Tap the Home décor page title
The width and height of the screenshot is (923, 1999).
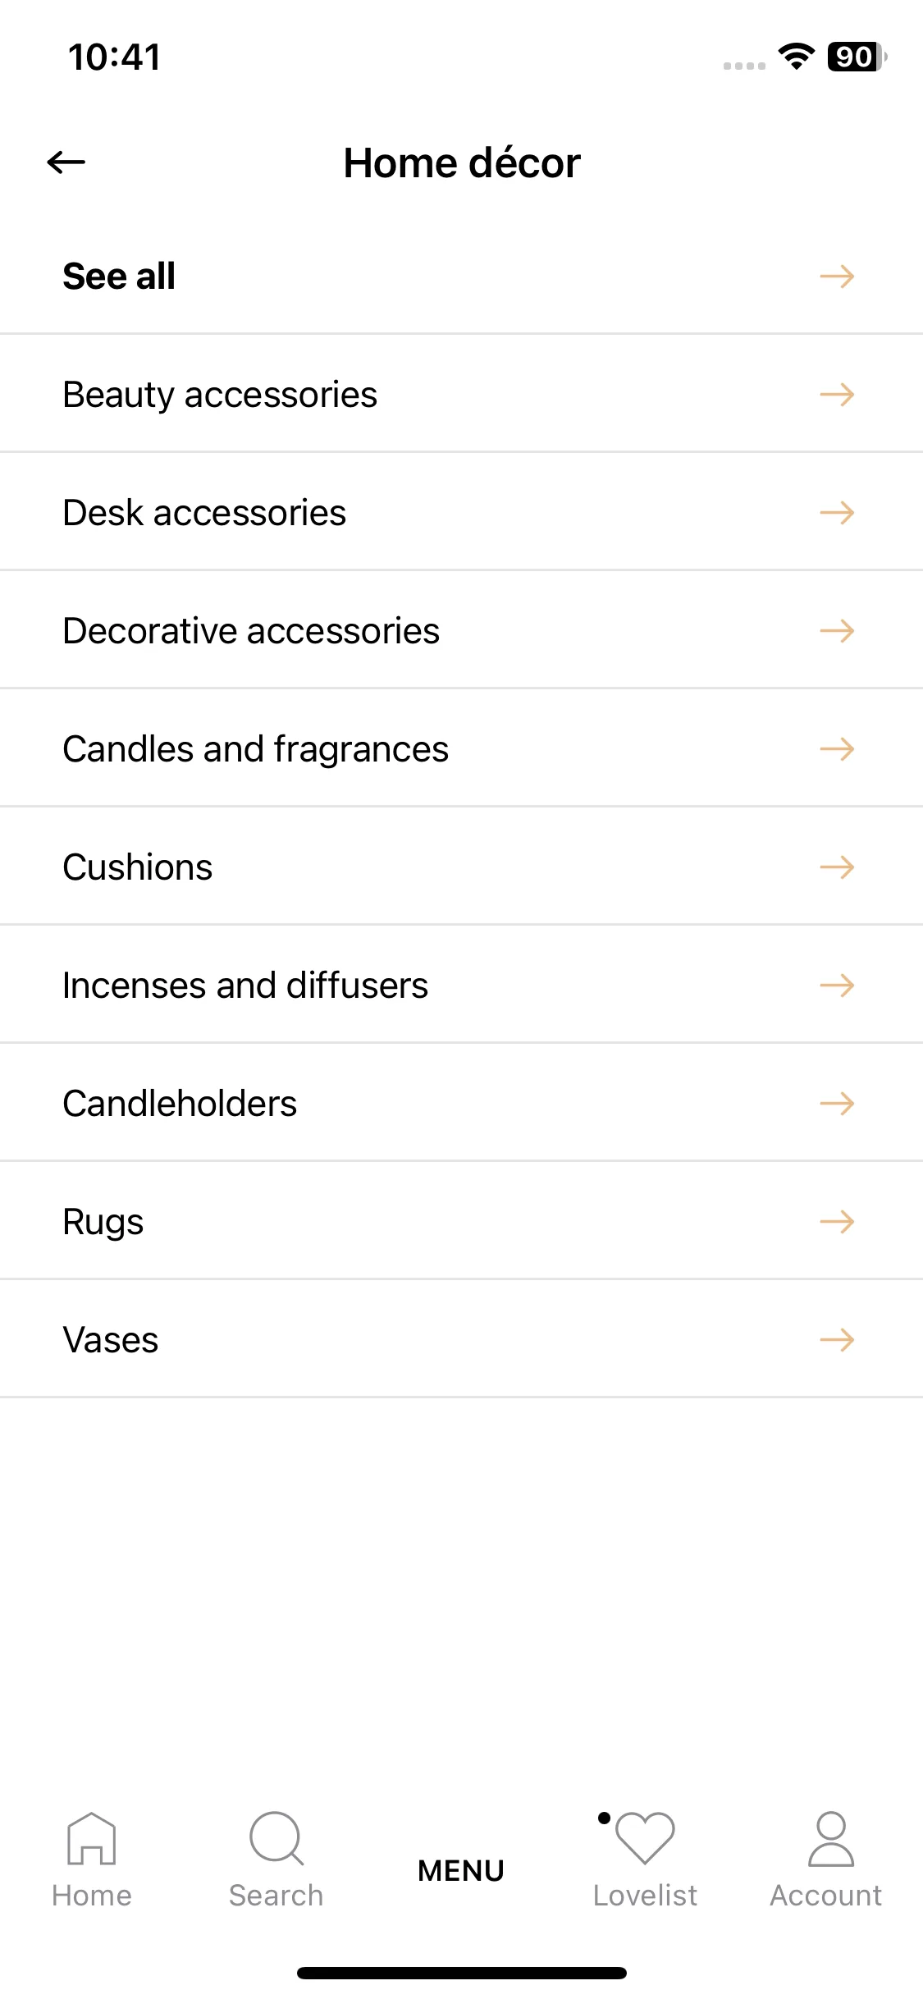[462, 162]
